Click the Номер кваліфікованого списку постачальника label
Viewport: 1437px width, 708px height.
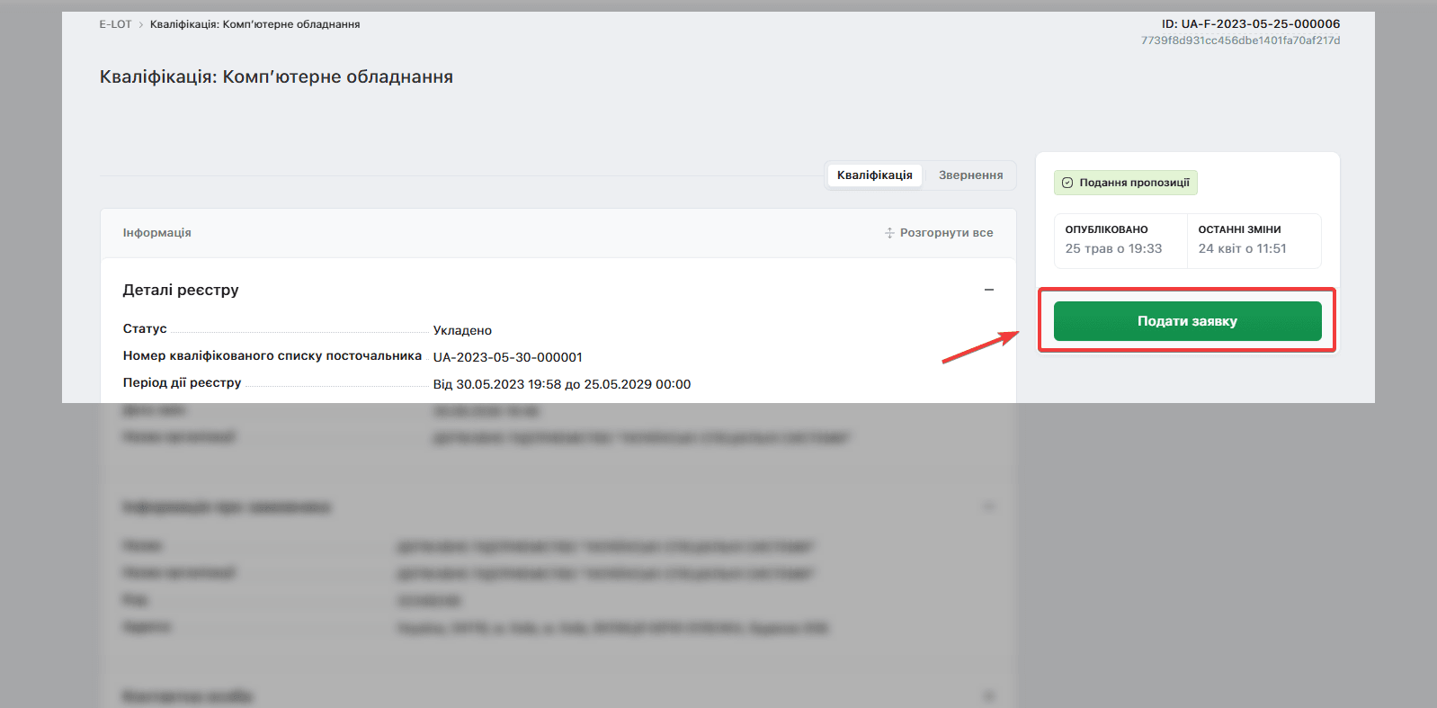point(272,355)
